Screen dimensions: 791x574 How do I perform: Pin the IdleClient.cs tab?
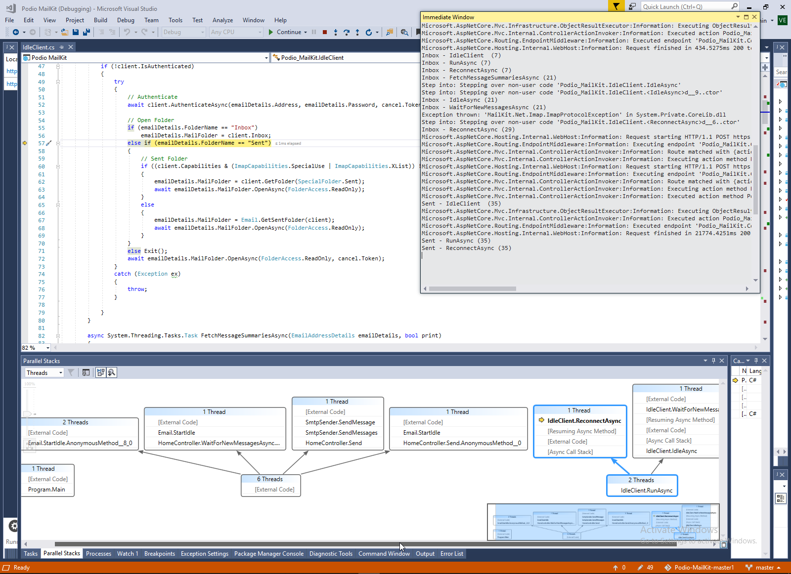62,47
